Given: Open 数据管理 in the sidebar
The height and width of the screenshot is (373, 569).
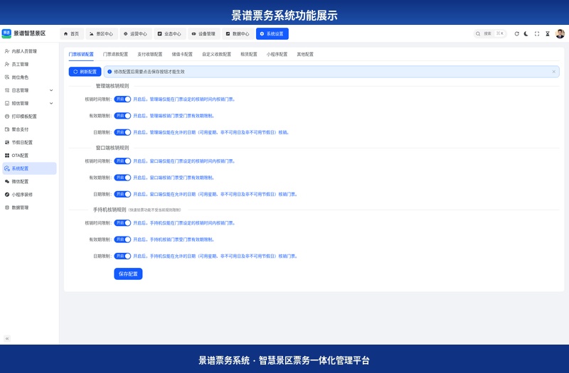Looking at the screenshot, I should click(29, 207).
